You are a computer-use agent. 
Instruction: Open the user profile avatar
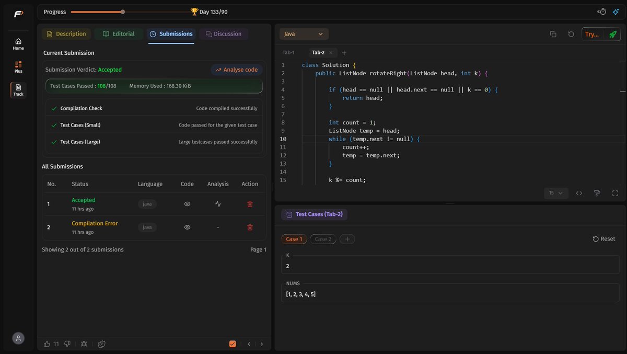(18, 338)
